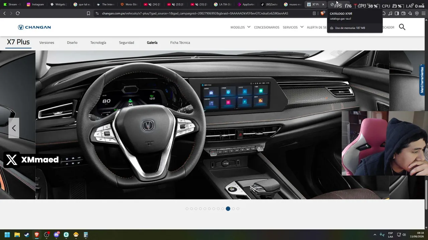
Task: Launch Steam from the taskbar
Action: pyautogui.click(x=27, y=235)
